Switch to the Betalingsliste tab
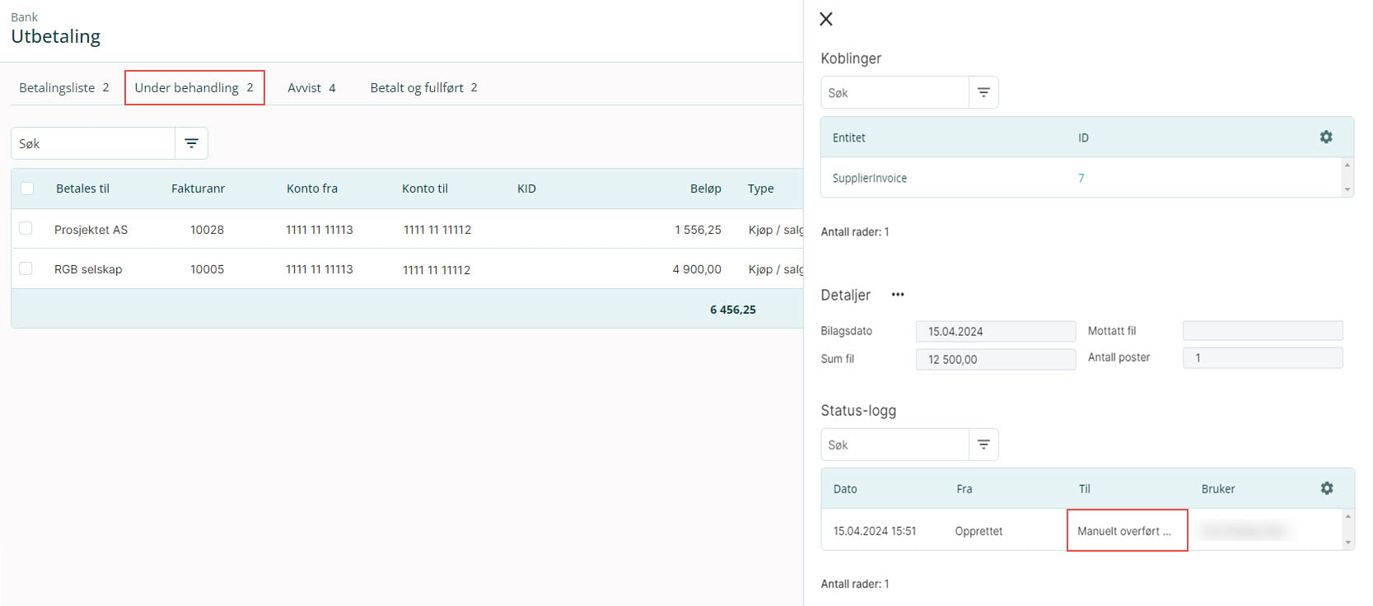 (x=63, y=88)
